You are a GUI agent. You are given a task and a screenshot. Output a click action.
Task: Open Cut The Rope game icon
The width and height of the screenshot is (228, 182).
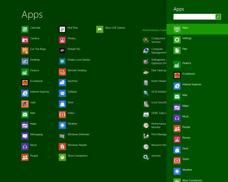pyautogui.click(x=25, y=51)
